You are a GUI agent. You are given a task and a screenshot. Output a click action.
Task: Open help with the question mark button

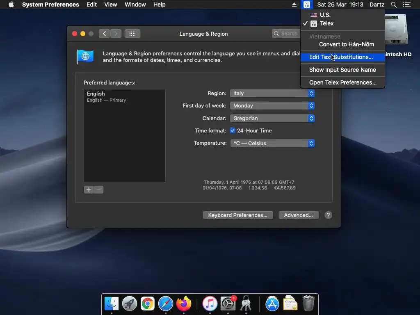click(x=328, y=215)
